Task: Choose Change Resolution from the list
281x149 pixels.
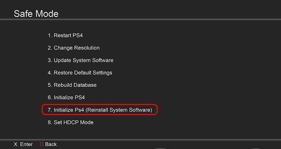Action: tap(73, 48)
